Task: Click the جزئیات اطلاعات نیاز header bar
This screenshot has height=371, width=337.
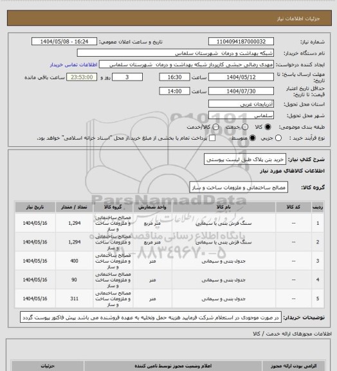Action: (x=169, y=18)
